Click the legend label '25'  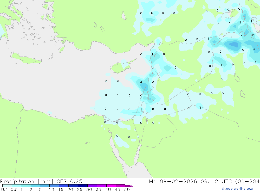(x=80, y=189)
